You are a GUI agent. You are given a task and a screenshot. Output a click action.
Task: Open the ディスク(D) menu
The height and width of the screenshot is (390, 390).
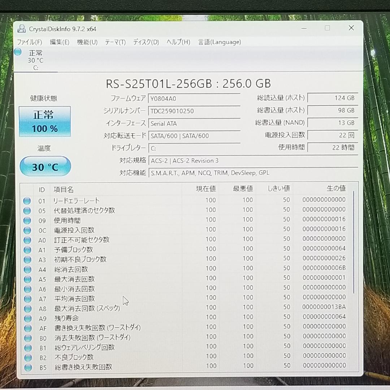click(145, 42)
